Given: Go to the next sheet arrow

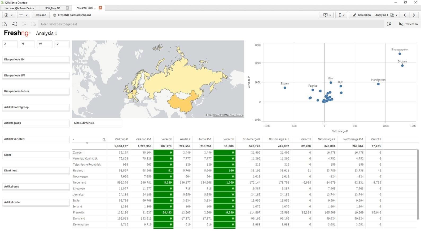Looking at the screenshot, I should coord(414,15).
